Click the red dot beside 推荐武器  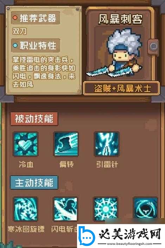(15, 18)
